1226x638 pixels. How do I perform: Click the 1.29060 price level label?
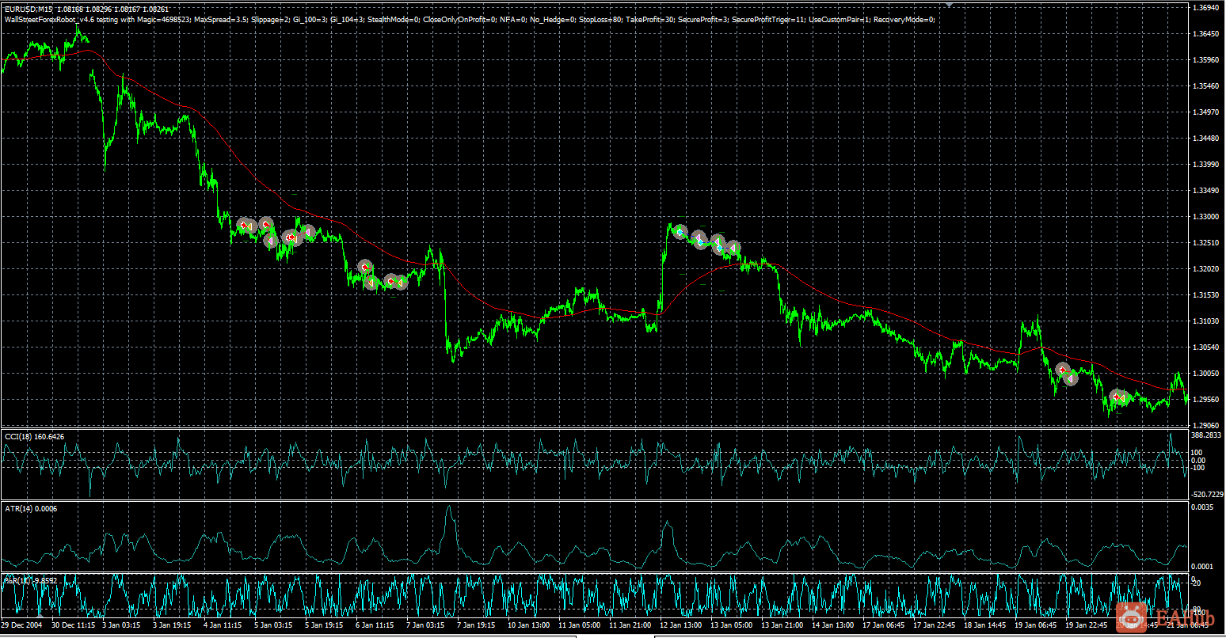[x=1204, y=425]
